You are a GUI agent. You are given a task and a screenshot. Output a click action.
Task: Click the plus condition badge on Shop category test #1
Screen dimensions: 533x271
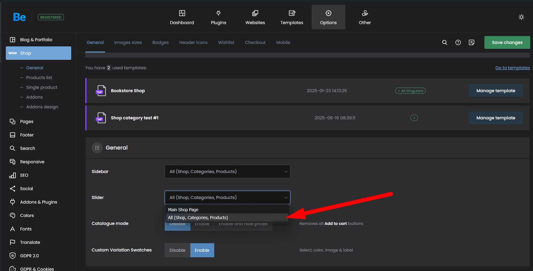coord(414,118)
